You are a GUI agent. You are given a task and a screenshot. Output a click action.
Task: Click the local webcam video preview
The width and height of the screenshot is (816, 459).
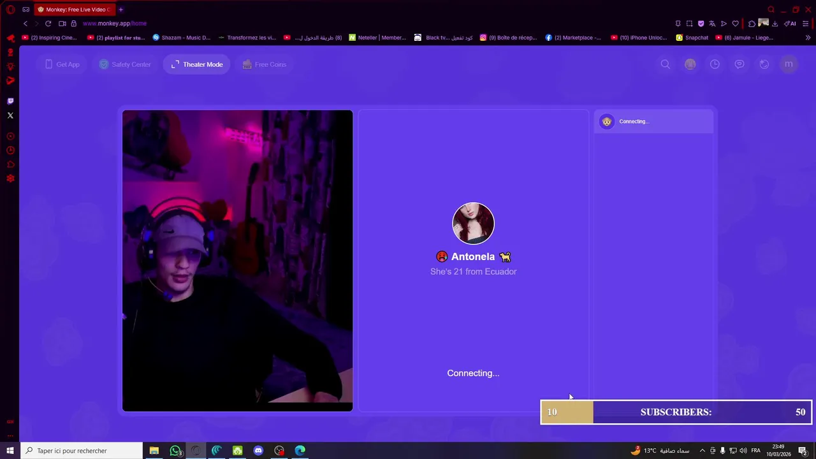[237, 261]
